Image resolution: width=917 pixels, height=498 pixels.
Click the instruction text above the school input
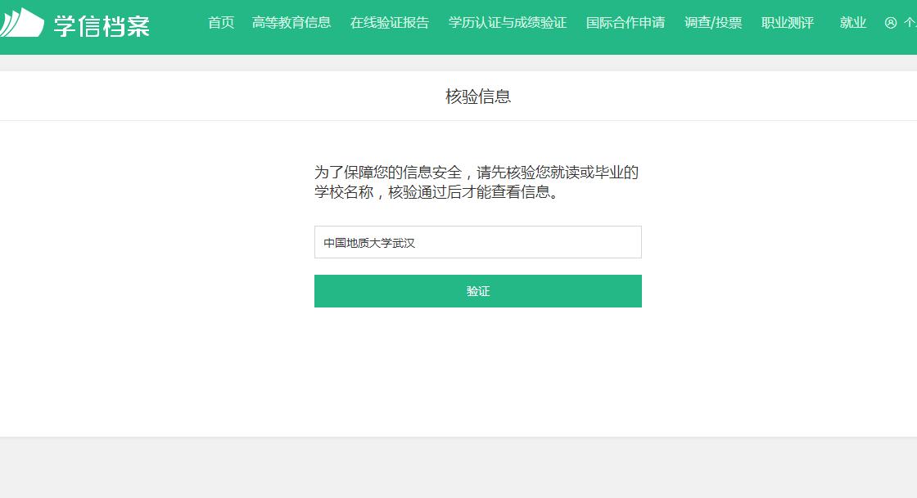pyautogui.click(x=477, y=182)
